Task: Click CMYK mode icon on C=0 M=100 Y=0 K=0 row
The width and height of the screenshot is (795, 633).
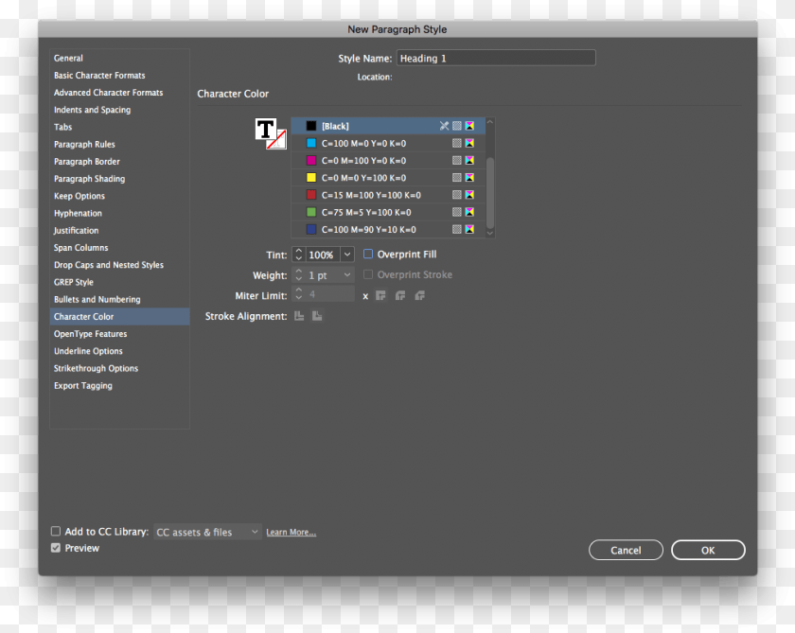Action: tap(469, 160)
